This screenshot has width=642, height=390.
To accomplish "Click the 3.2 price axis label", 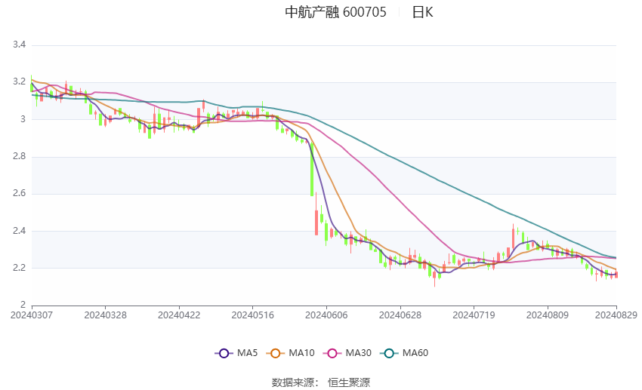I will [19, 81].
